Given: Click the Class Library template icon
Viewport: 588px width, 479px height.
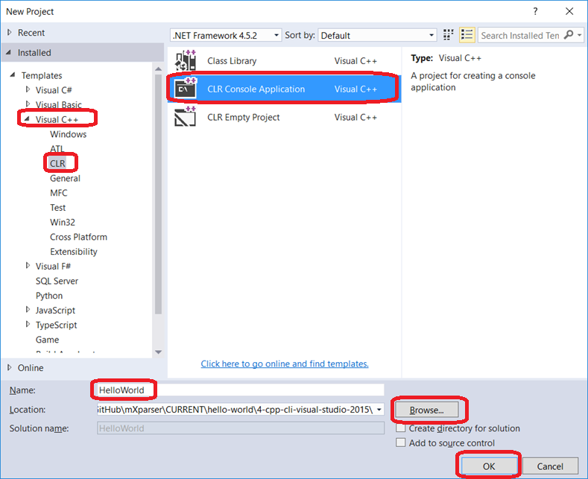Looking at the screenshot, I should coord(186,61).
